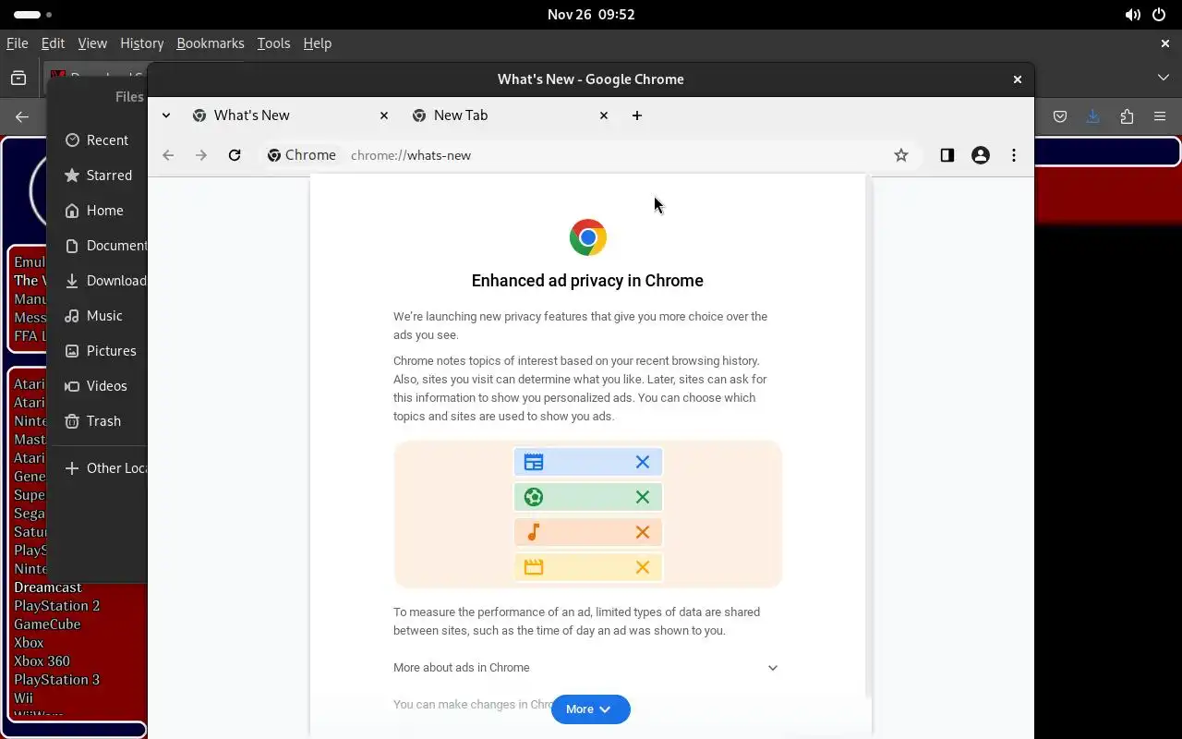
Task: Open the Firefox History menu
Action: [141, 43]
